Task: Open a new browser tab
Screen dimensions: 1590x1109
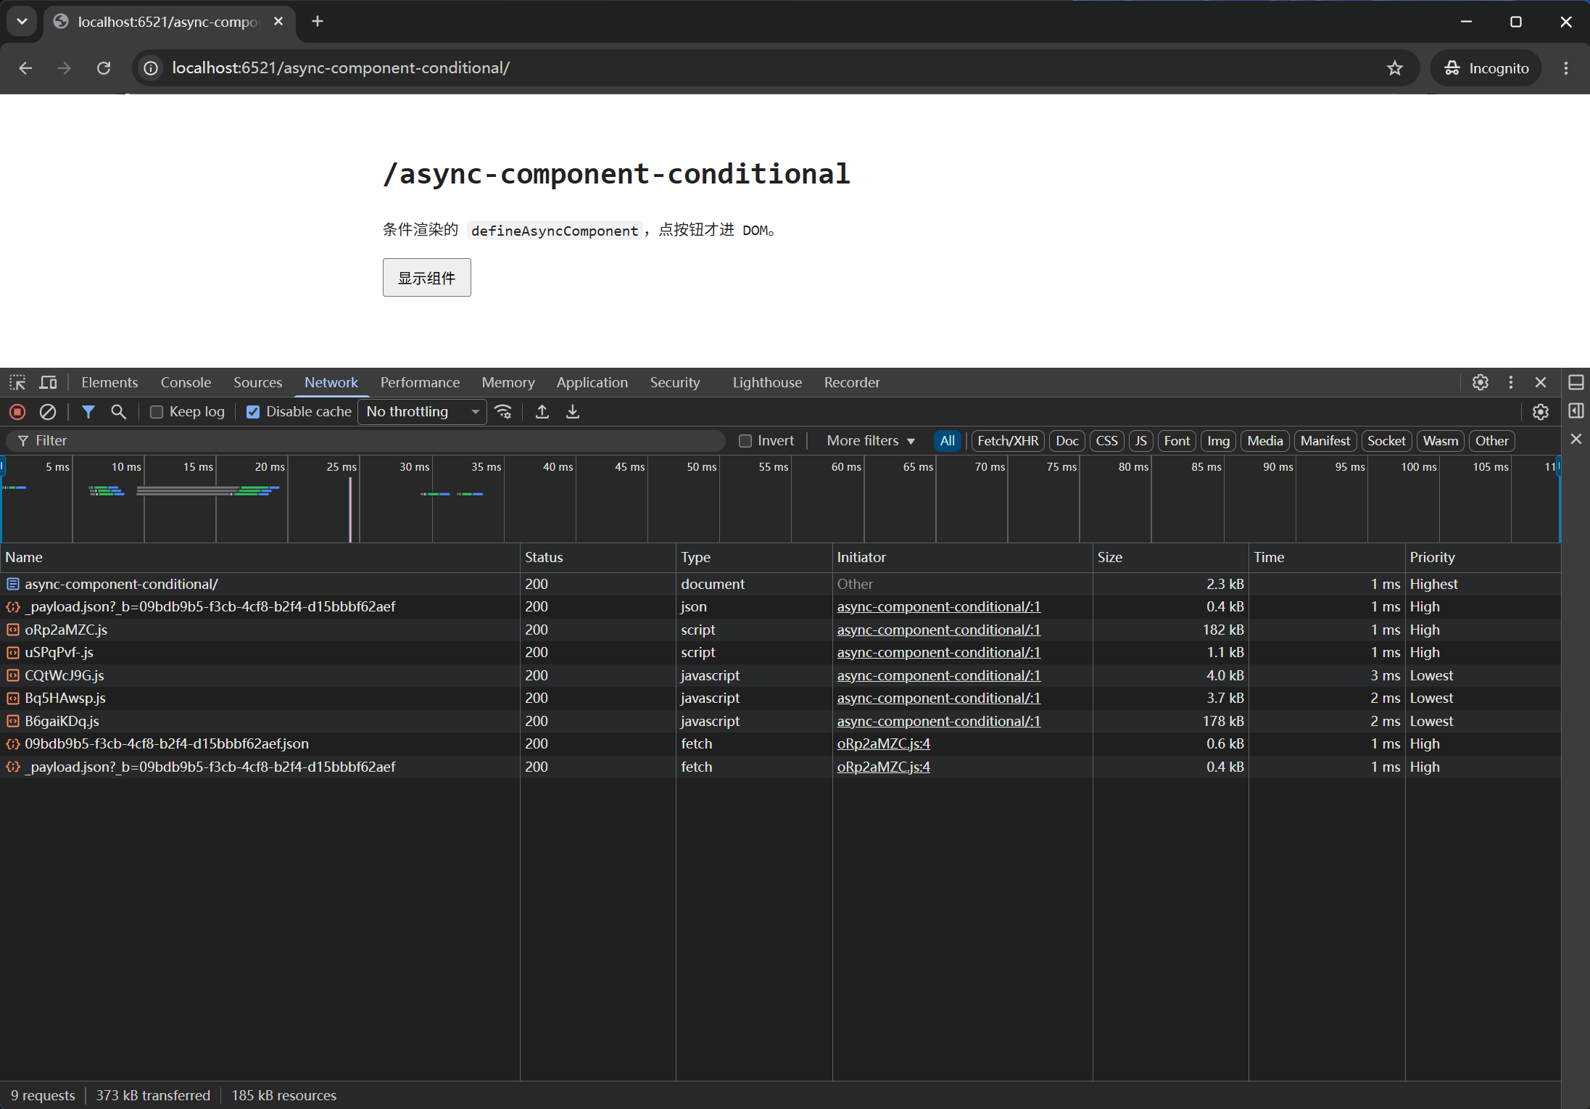Action: [x=318, y=22]
